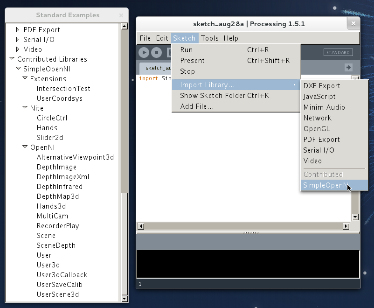Choose Show Sketch Folder menu entry

(236, 96)
